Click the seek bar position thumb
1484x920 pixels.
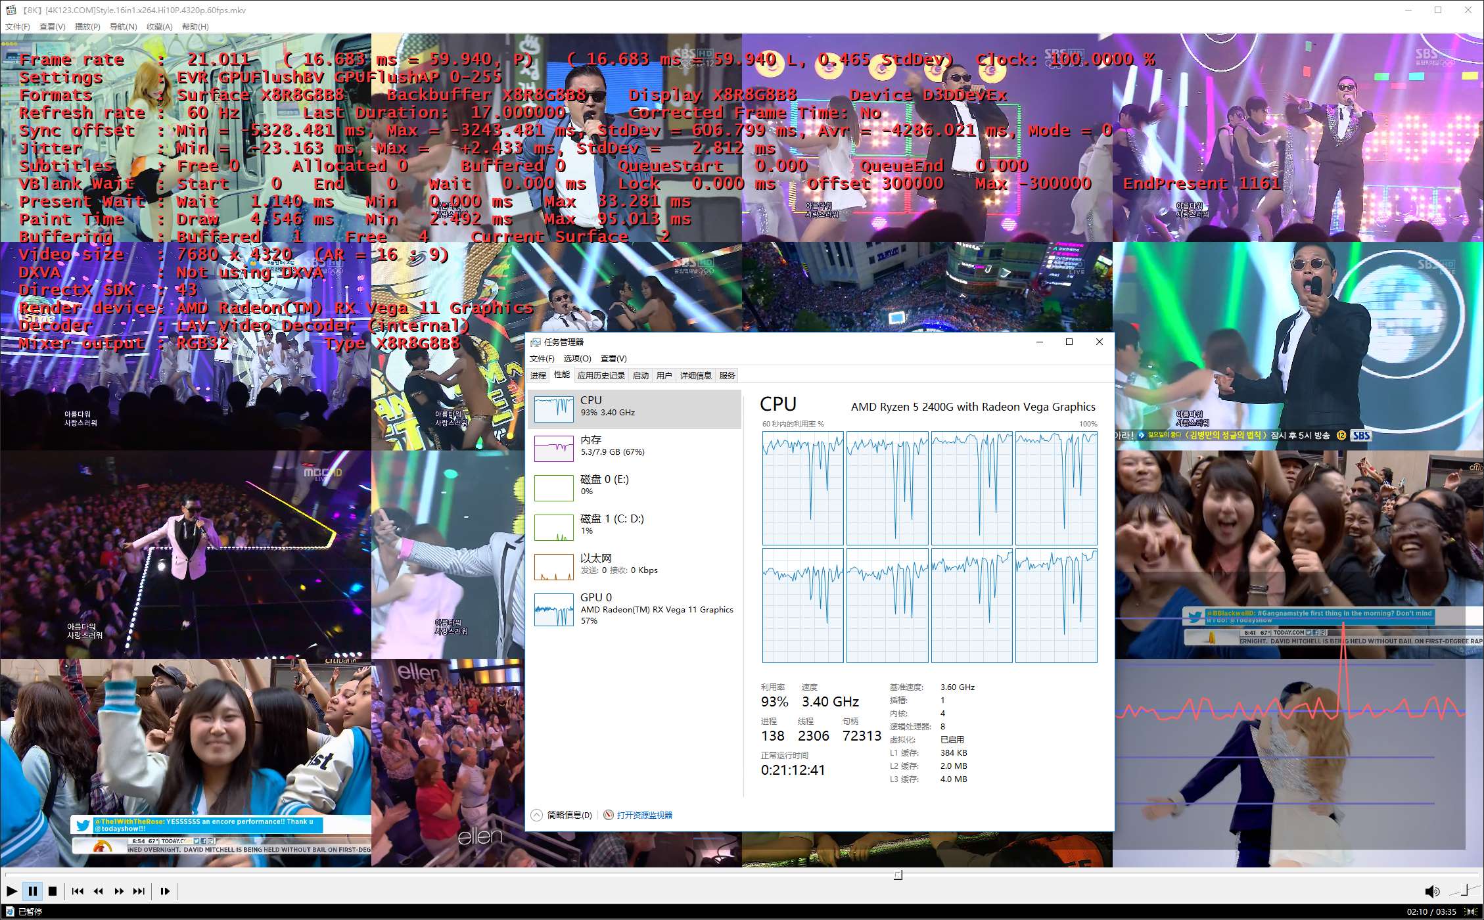tap(898, 875)
